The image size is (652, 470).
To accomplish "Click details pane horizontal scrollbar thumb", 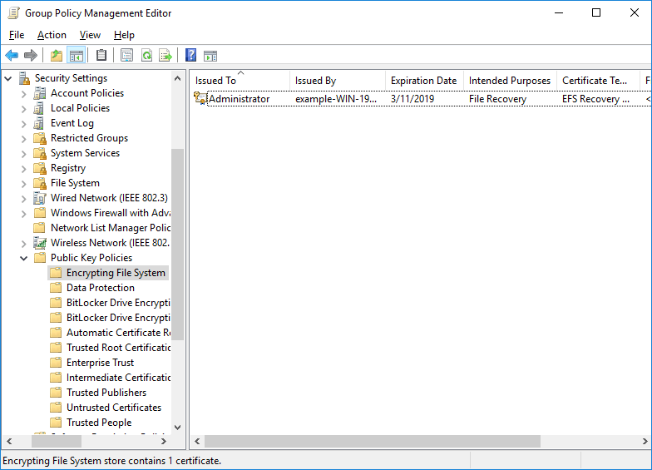I will [x=373, y=441].
